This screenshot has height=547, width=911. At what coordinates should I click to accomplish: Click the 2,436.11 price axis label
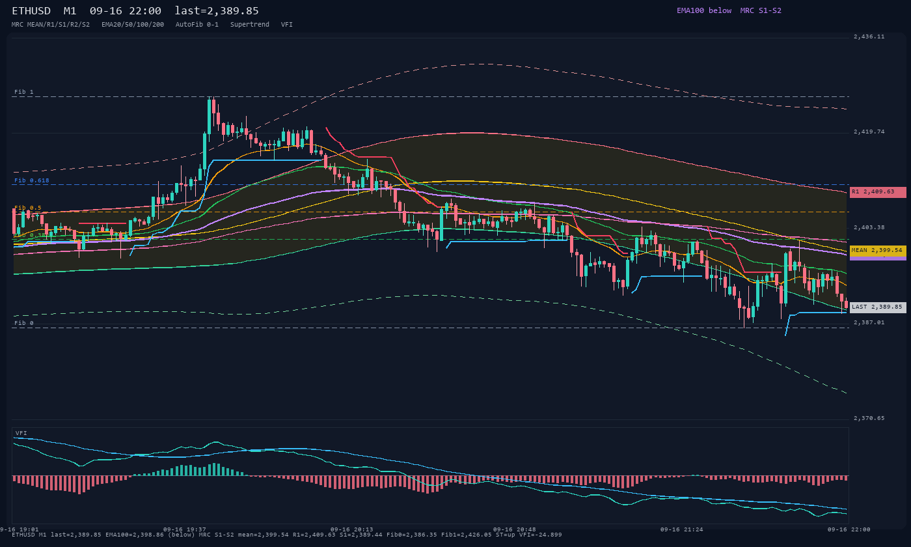[869, 36]
